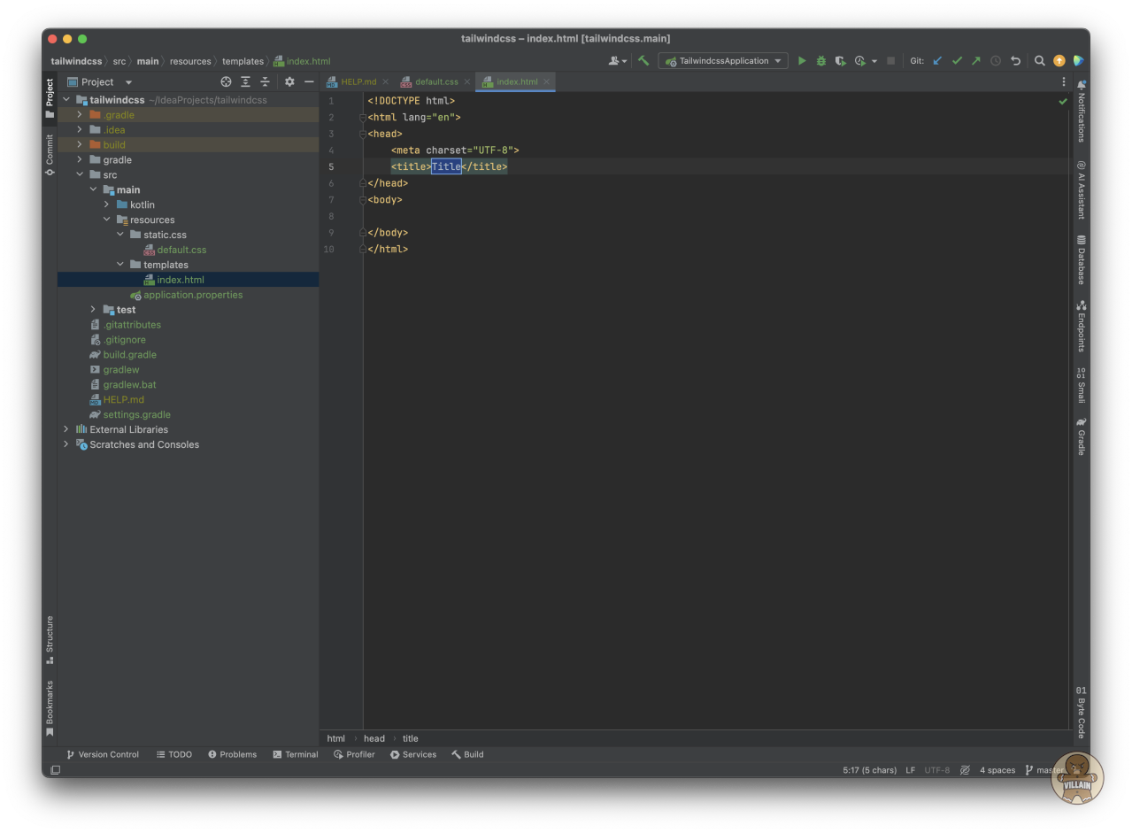Screen dimensions: 1132x833
Task: Click the 4 spaces indent setting in status bar
Action: pos(997,770)
